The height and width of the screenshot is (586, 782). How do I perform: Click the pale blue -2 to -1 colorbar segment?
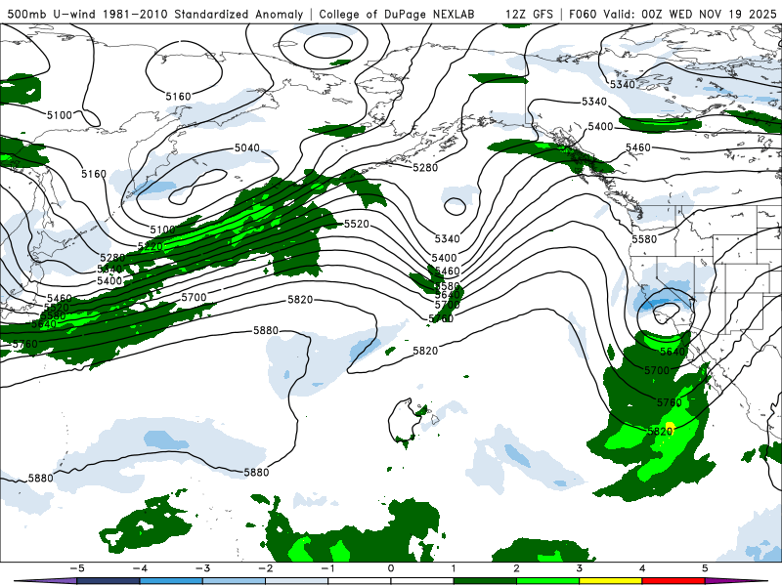pos(297,581)
